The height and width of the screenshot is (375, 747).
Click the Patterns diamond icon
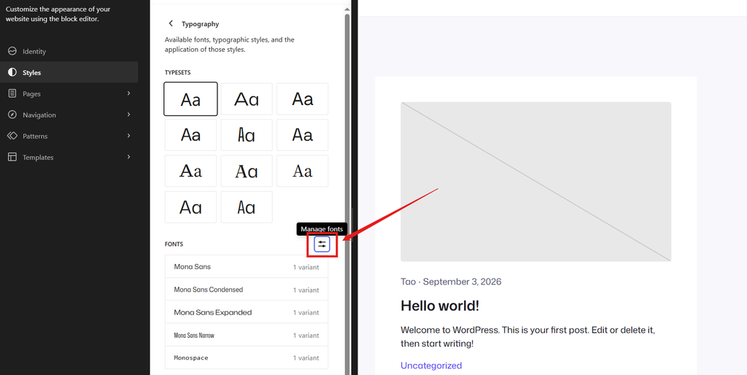tap(12, 136)
